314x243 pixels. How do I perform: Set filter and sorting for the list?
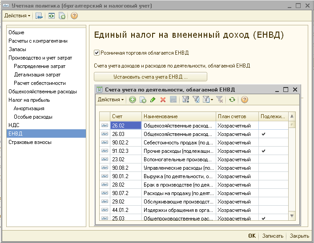tap(185, 100)
